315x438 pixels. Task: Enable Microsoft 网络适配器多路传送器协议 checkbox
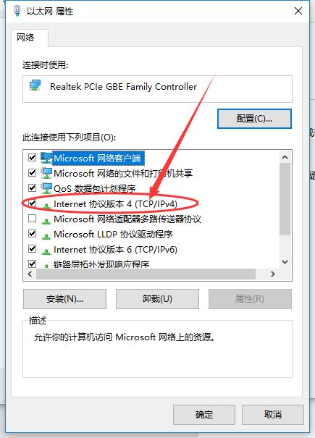click(x=32, y=218)
